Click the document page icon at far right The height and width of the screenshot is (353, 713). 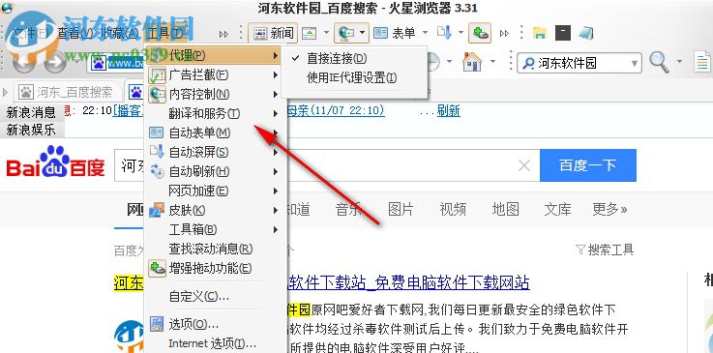703,62
